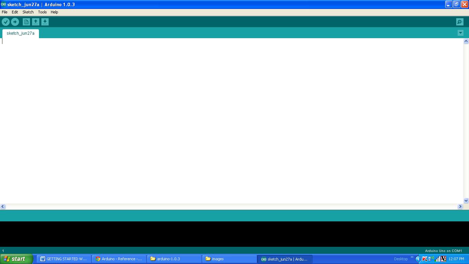Open the Serial Monitor magnifier icon
This screenshot has height=264, width=469.
tap(460, 22)
